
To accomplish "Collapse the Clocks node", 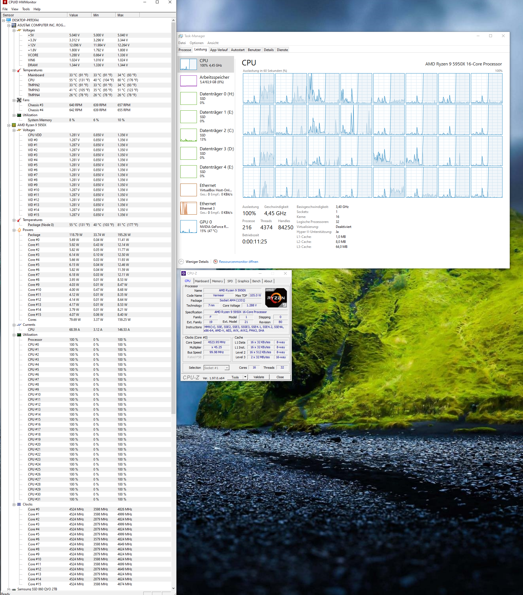I will click(x=14, y=504).
